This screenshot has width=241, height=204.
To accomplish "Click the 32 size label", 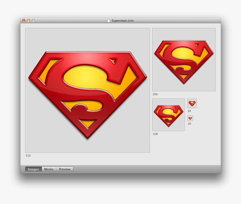I will (x=189, y=111).
